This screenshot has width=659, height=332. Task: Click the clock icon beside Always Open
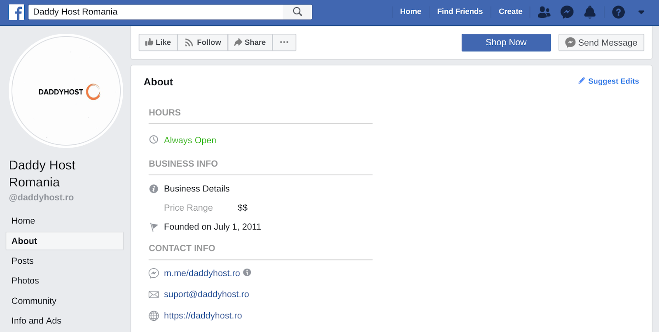[154, 140]
